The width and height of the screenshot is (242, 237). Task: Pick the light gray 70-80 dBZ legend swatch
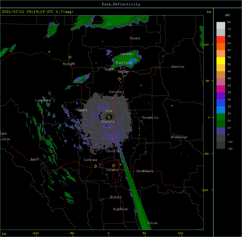point(221,26)
